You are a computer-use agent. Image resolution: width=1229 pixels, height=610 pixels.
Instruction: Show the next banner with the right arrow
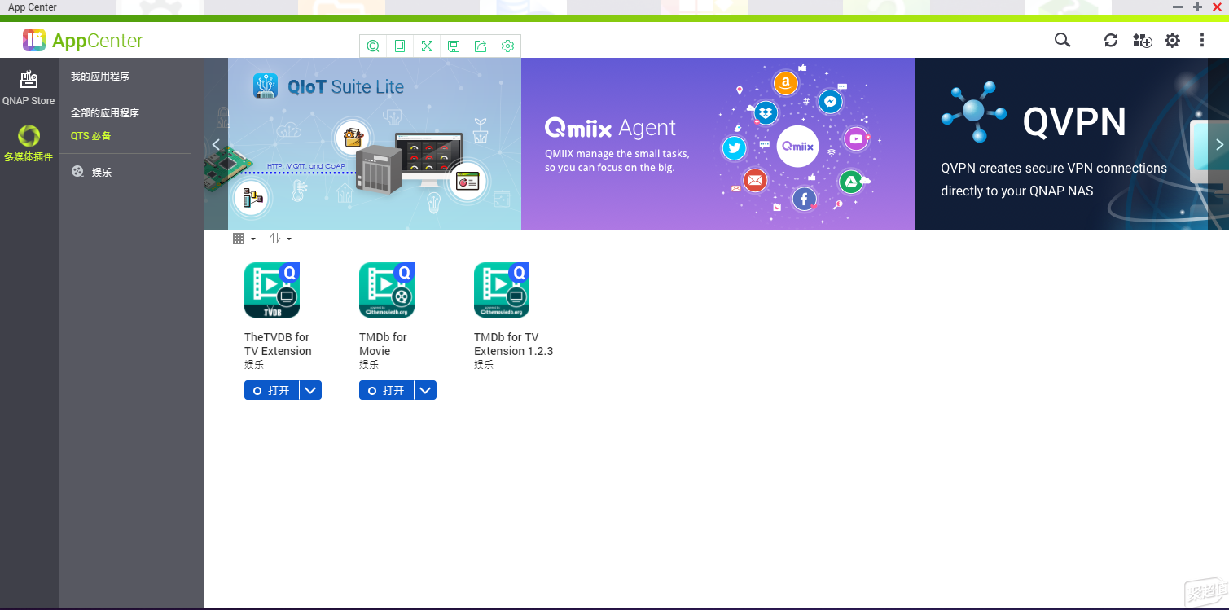[x=1219, y=144]
